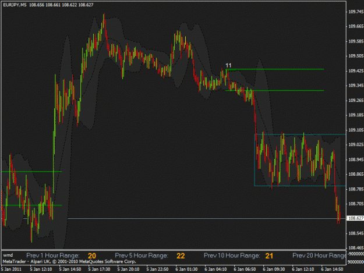364x273 pixels.
Task: Click the 109.185 price scale label
Action: pos(356,115)
